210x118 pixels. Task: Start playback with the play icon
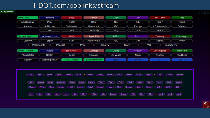point(1,12)
